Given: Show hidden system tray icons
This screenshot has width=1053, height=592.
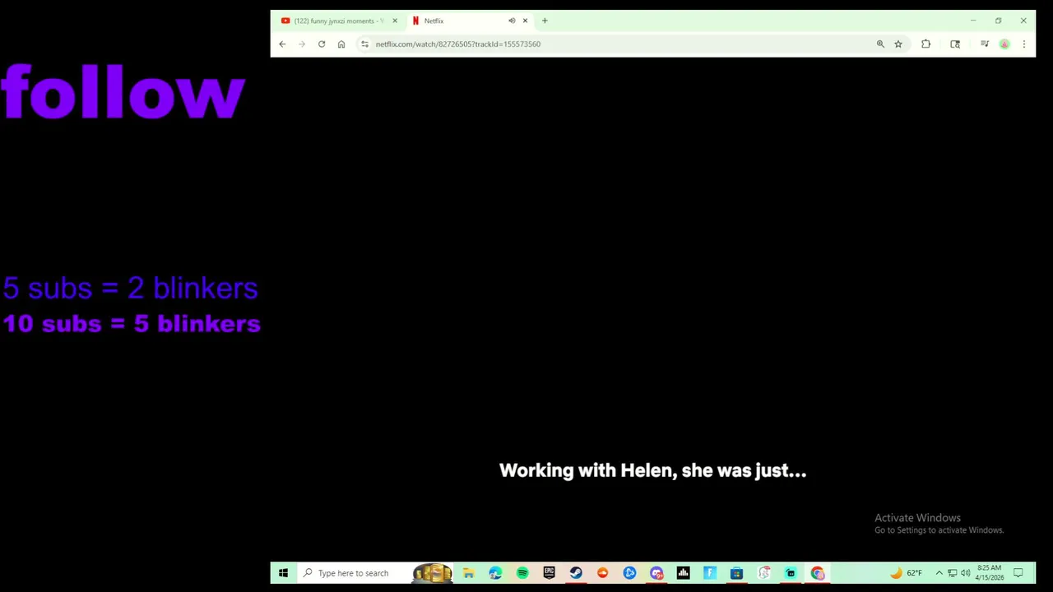Looking at the screenshot, I should pos(939,573).
